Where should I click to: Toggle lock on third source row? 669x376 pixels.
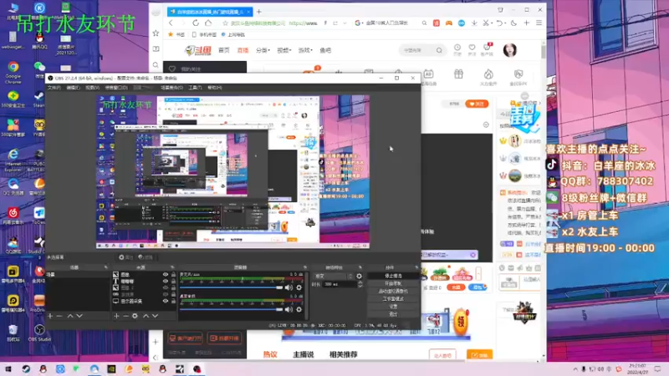[x=173, y=287]
